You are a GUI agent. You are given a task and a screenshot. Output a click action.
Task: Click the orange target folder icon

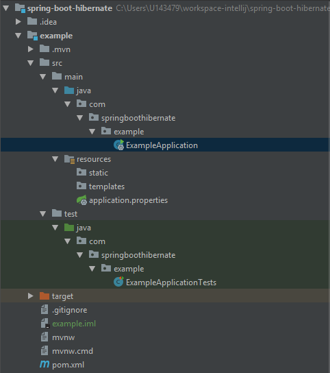45,296
